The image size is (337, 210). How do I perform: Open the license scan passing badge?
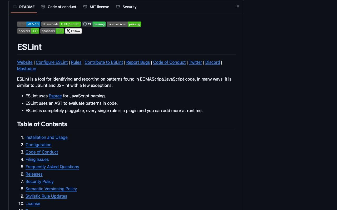tap(124, 24)
